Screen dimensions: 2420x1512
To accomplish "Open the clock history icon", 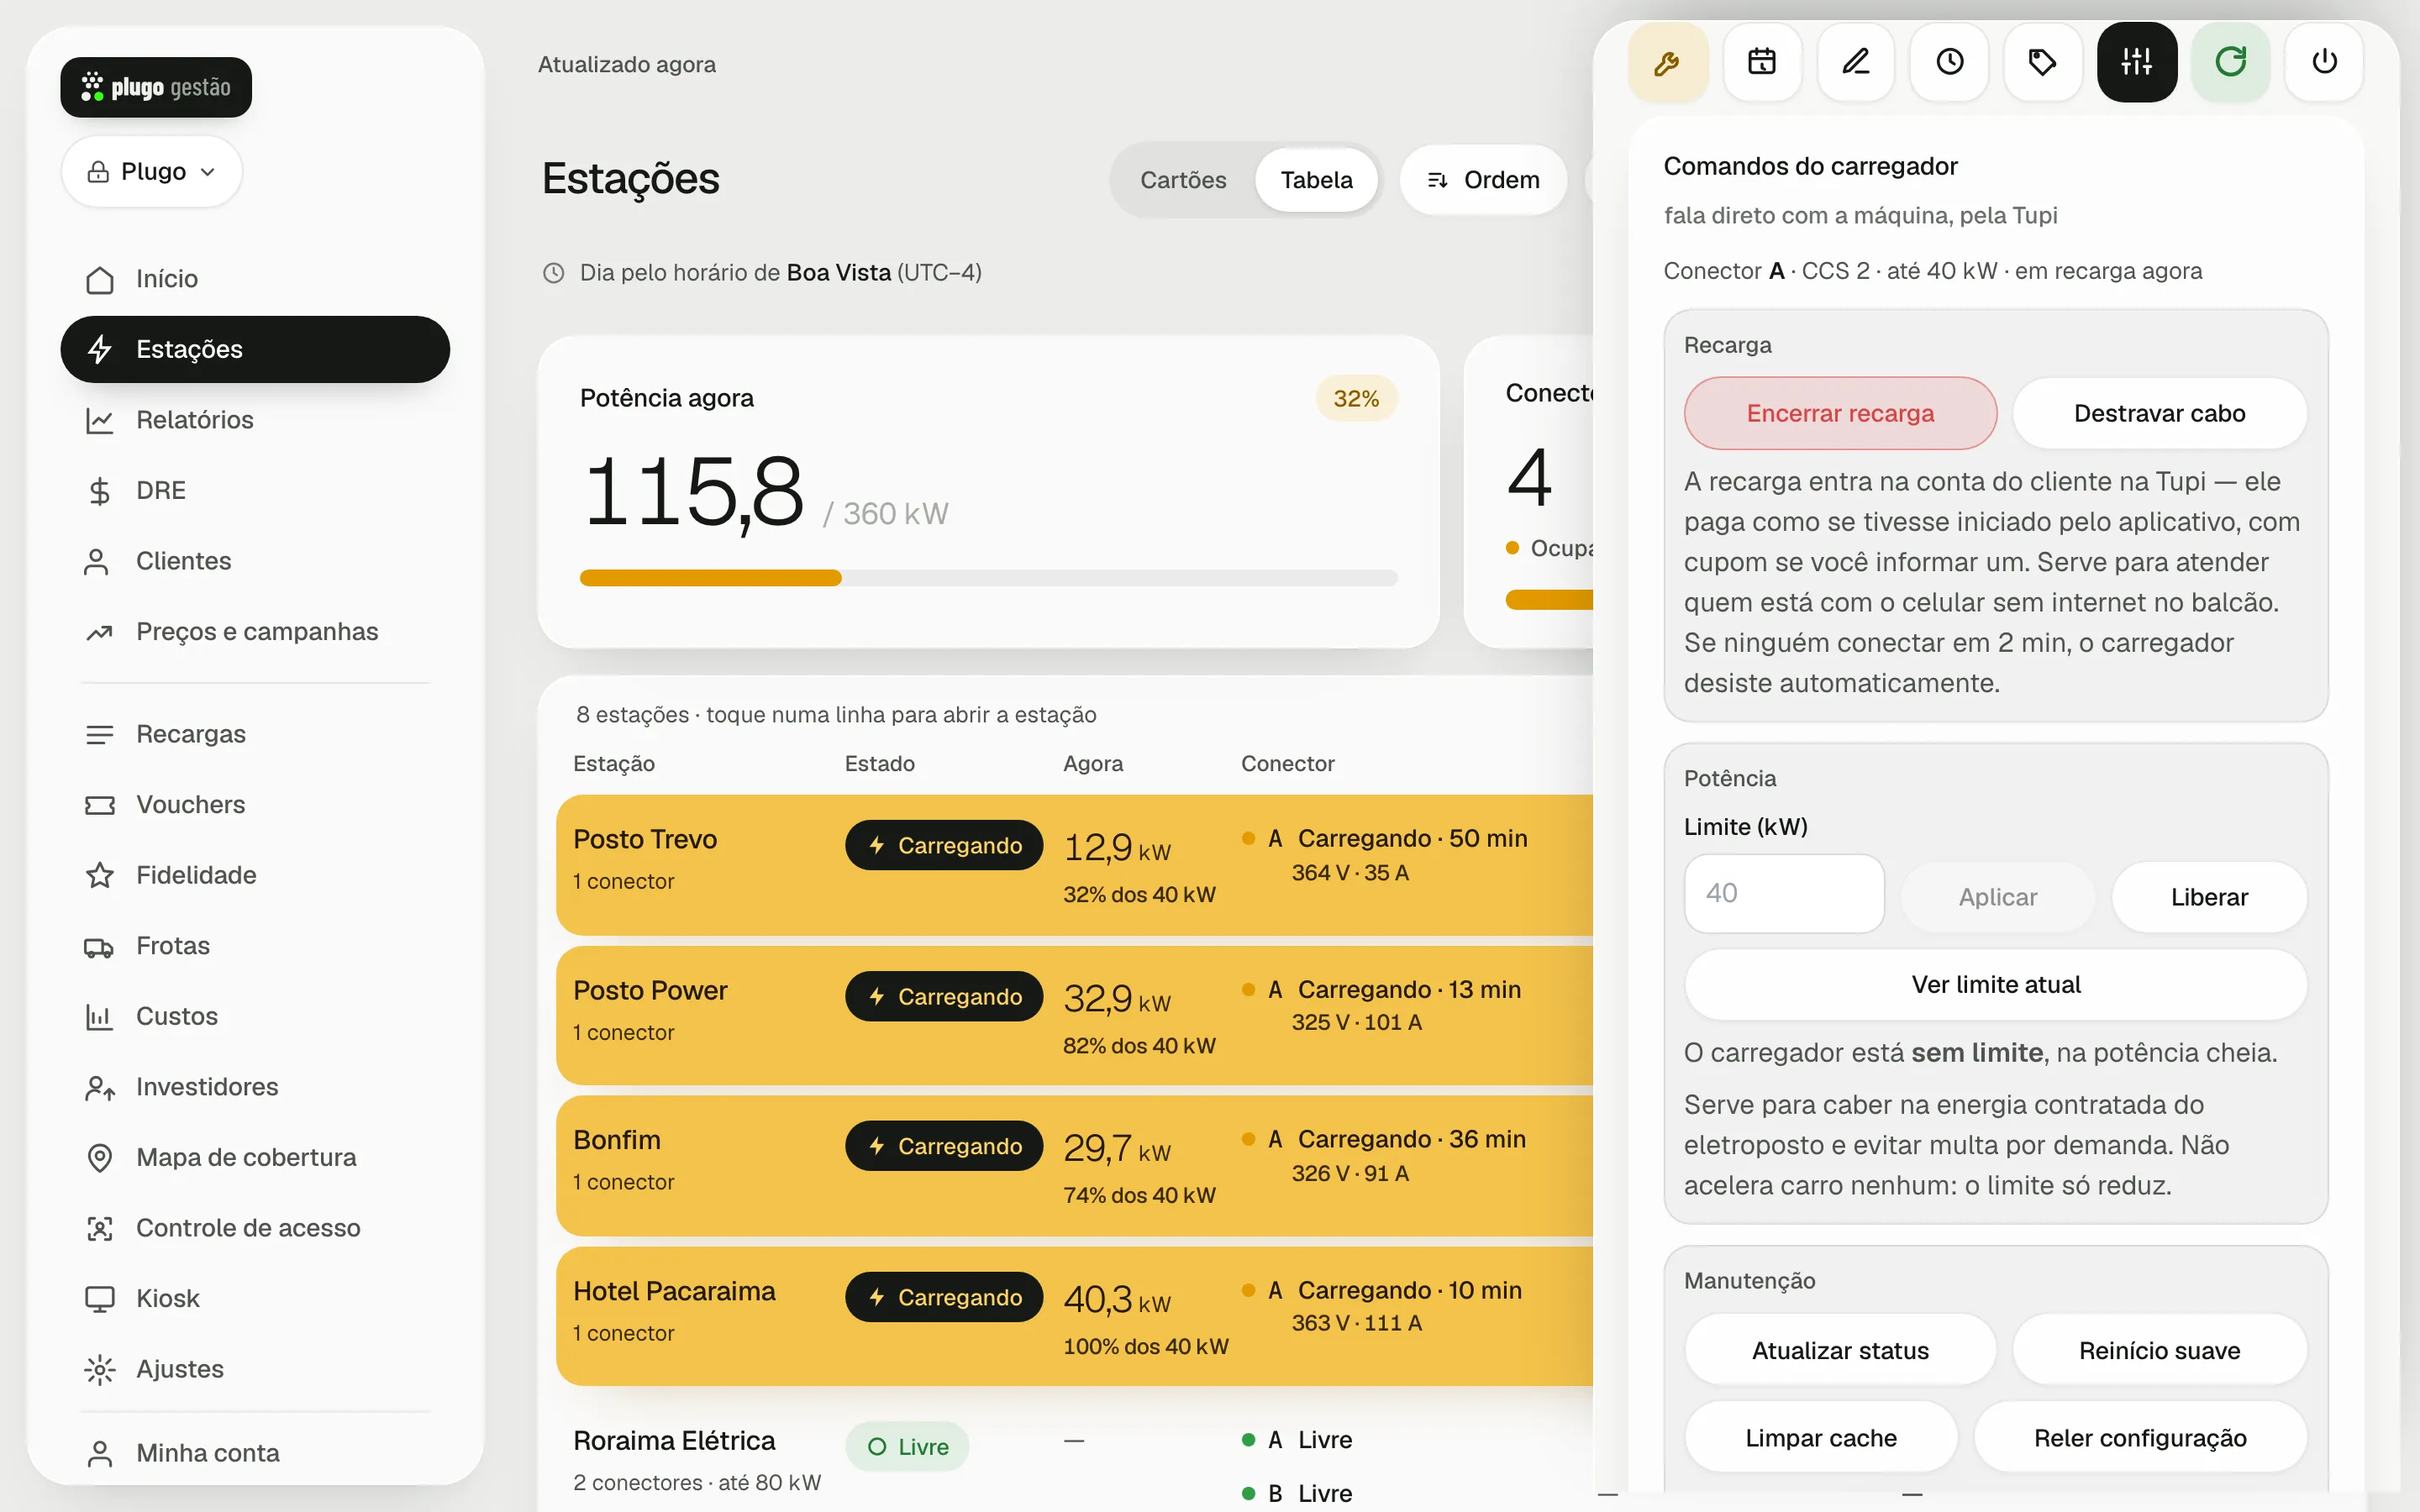I will click(1949, 63).
